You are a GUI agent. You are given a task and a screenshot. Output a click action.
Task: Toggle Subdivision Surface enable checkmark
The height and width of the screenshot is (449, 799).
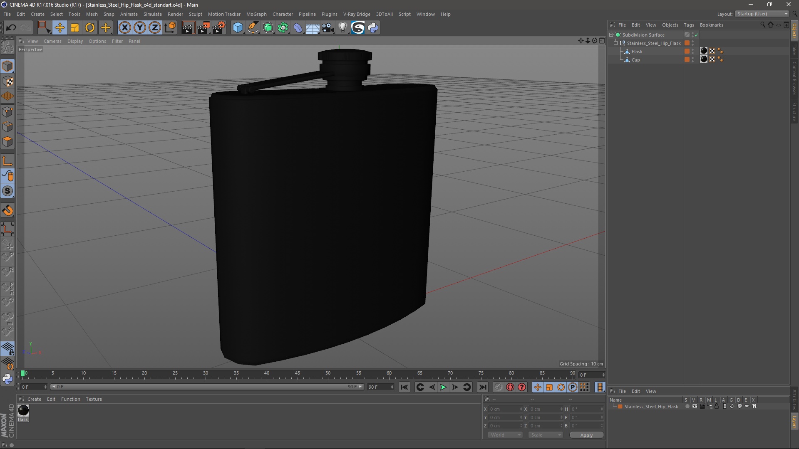696,35
